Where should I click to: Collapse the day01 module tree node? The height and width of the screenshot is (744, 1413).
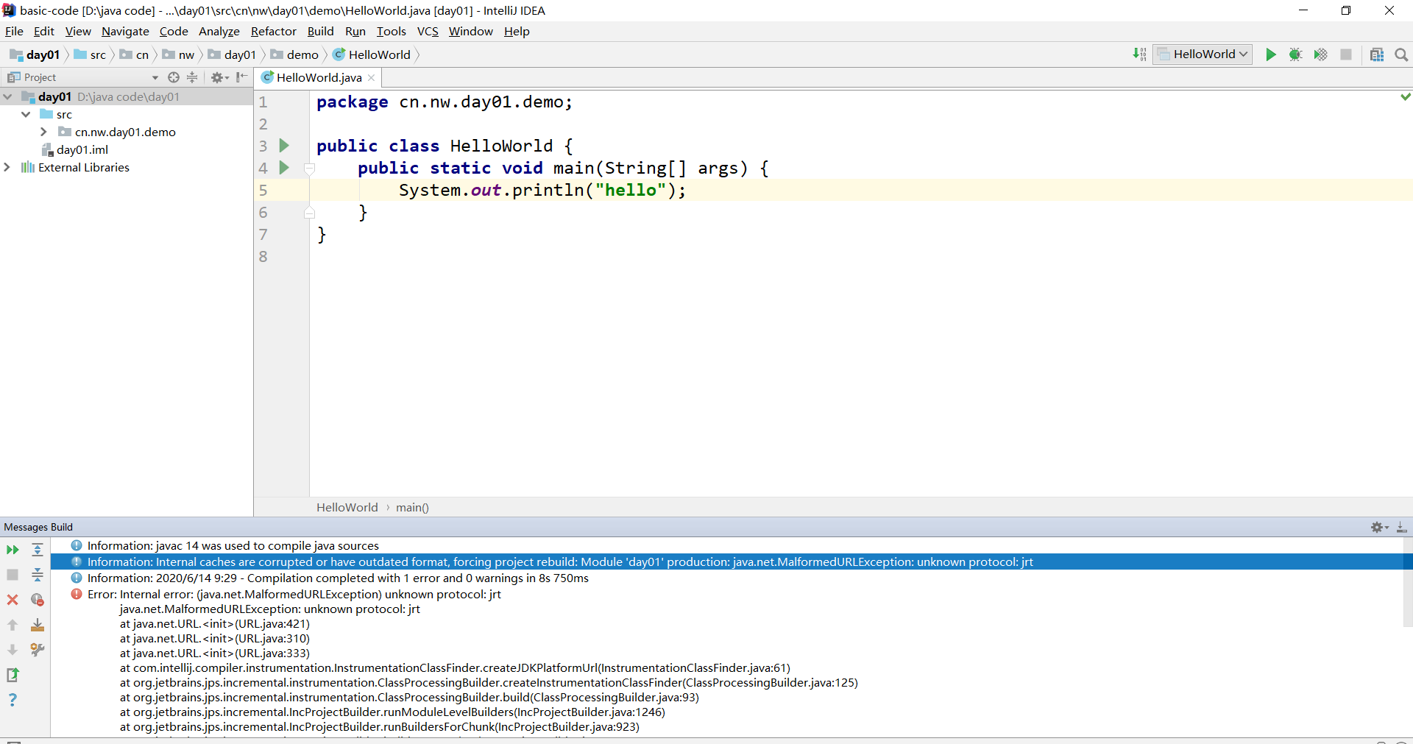[x=8, y=96]
